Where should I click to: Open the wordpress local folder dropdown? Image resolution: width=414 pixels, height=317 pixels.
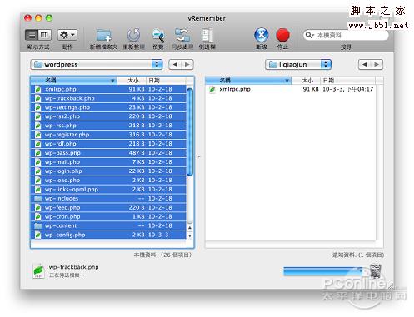pos(97,64)
